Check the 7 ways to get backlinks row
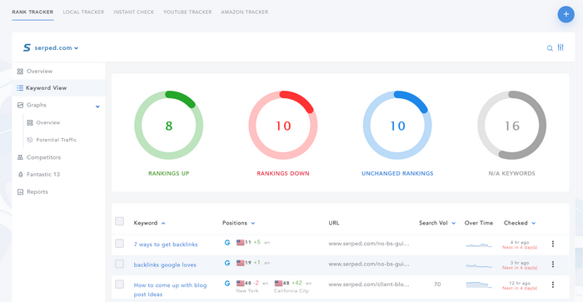This screenshot has height=302, width=583. (119, 243)
